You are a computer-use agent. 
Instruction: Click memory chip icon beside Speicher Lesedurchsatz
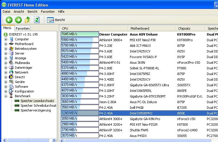point(17,101)
